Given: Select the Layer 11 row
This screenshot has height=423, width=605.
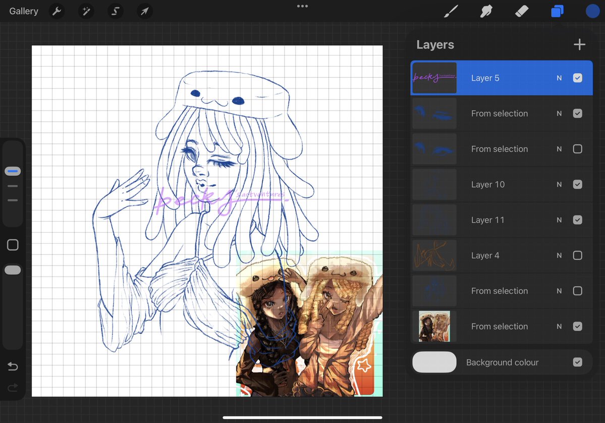Looking at the screenshot, I should click(502, 220).
